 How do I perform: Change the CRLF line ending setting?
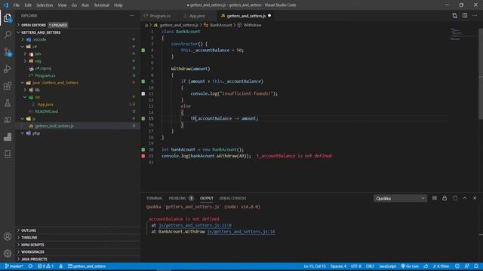(x=370, y=266)
